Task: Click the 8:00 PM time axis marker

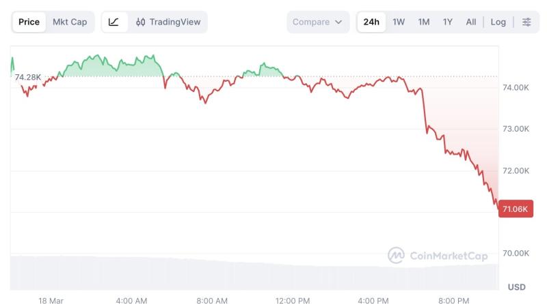Action: (x=453, y=300)
